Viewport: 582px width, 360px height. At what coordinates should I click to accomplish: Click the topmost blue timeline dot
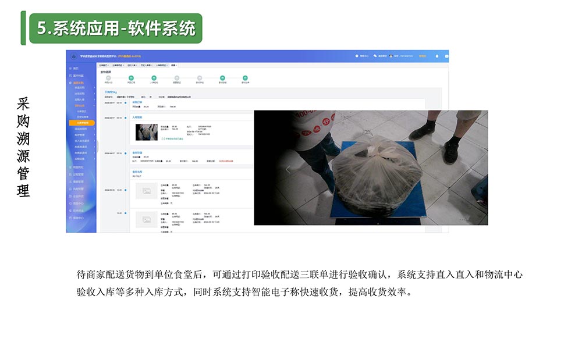pyautogui.click(x=125, y=102)
